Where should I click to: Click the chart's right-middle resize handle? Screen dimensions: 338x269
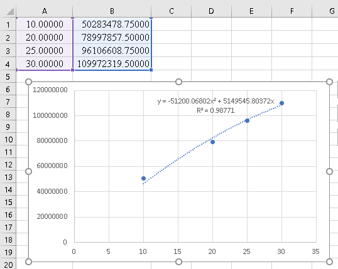pos(329,172)
